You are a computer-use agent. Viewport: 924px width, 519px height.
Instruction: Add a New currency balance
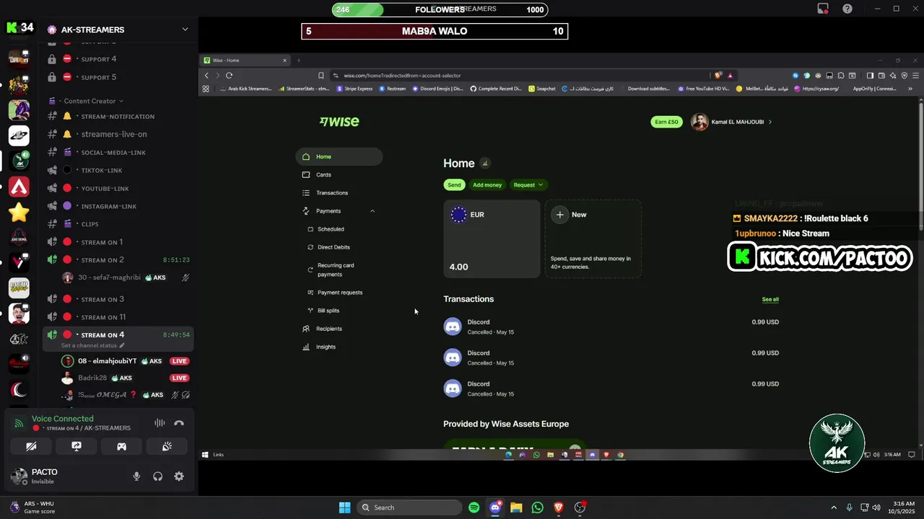point(593,239)
